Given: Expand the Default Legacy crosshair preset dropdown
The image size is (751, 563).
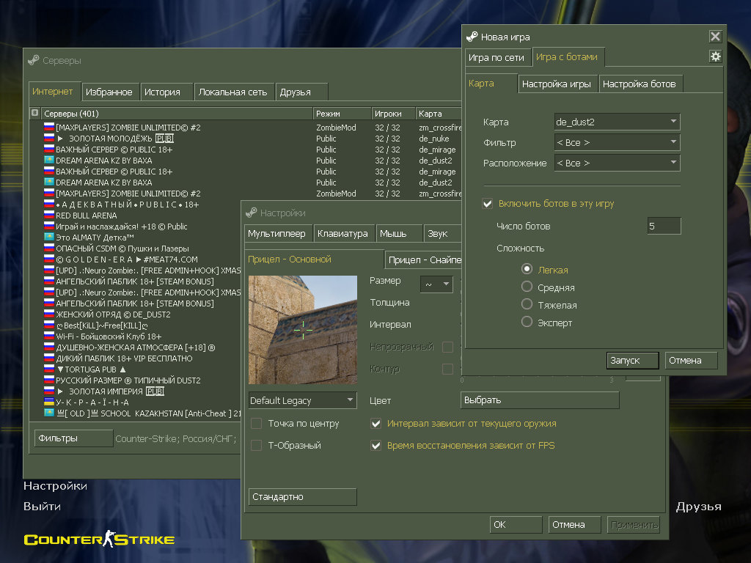Looking at the screenshot, I should pos(302,400).
